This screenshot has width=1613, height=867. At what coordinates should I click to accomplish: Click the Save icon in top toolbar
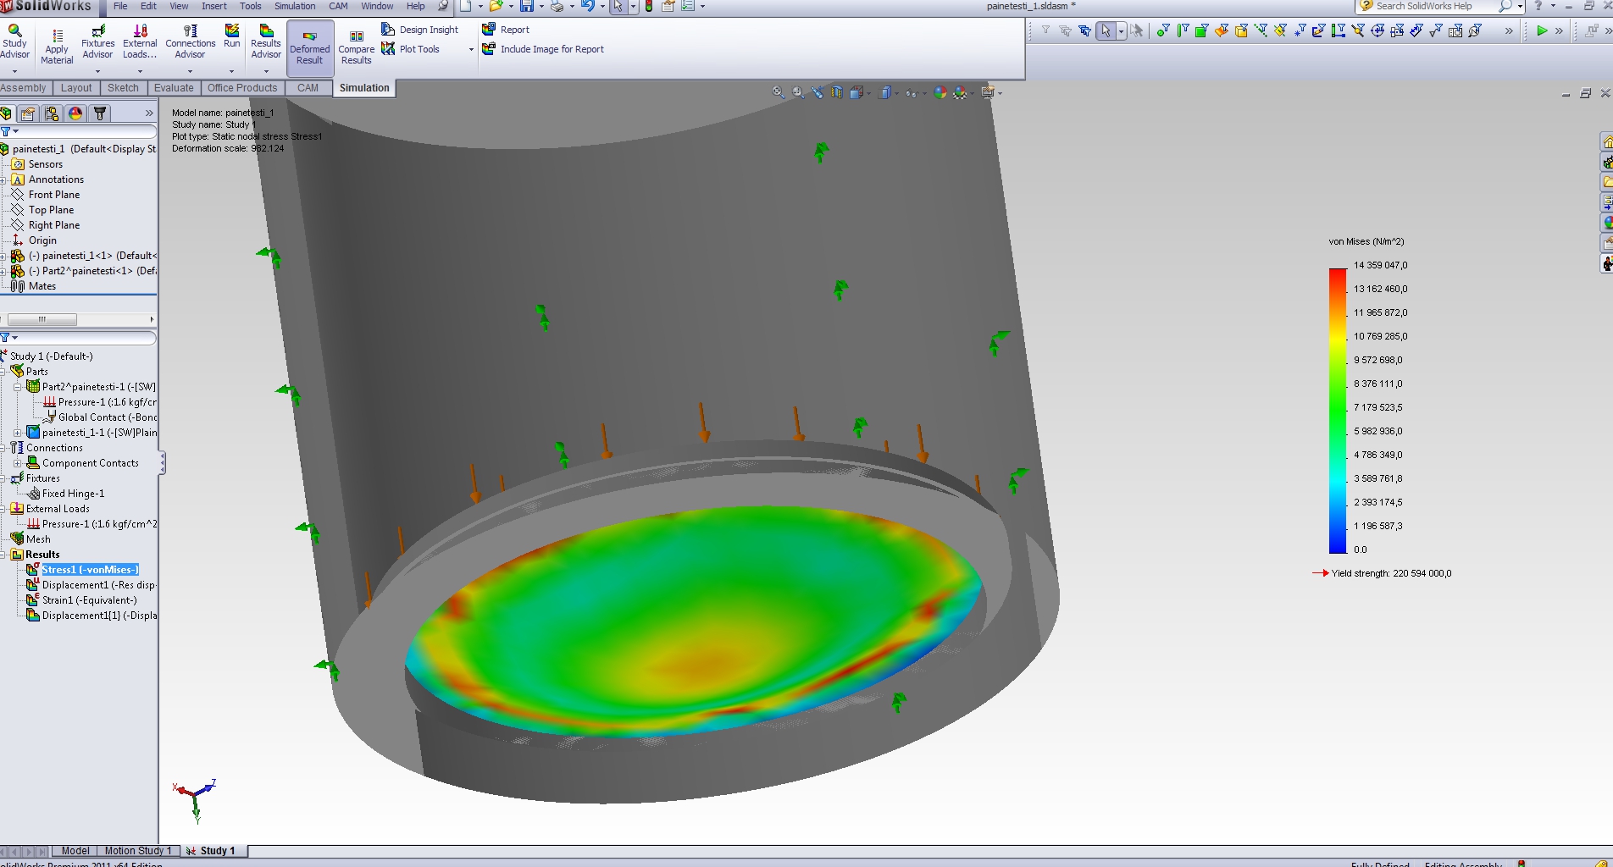pyautogui.click(x=527, y=7)
